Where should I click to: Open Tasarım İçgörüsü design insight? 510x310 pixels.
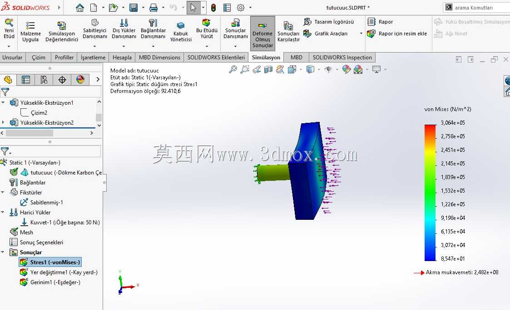tap(328, 22)
